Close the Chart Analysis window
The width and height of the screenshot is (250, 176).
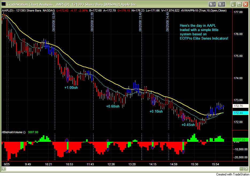pyautogui.click(x=245, y=4)
